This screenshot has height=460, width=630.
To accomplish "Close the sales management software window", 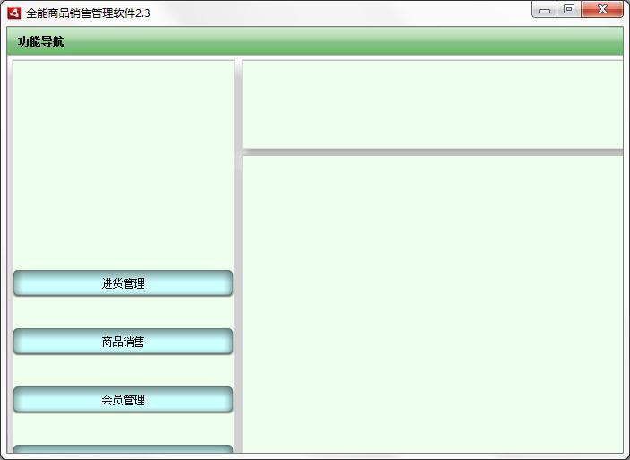I will point(602,10).
